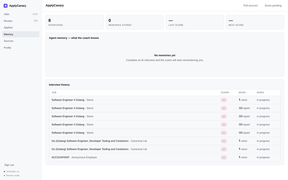
Task: Click the Jobs count 3122
Action: click(35, 14)
